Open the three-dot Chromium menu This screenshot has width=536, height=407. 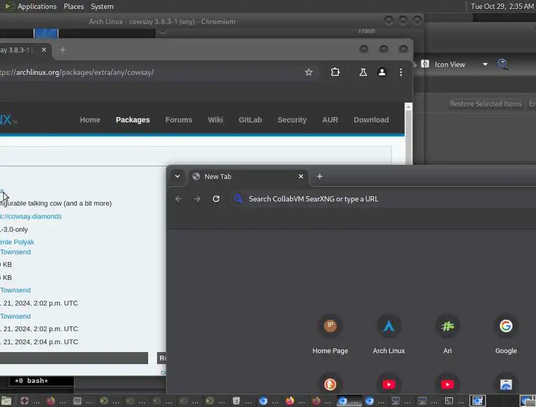point(400,72)
